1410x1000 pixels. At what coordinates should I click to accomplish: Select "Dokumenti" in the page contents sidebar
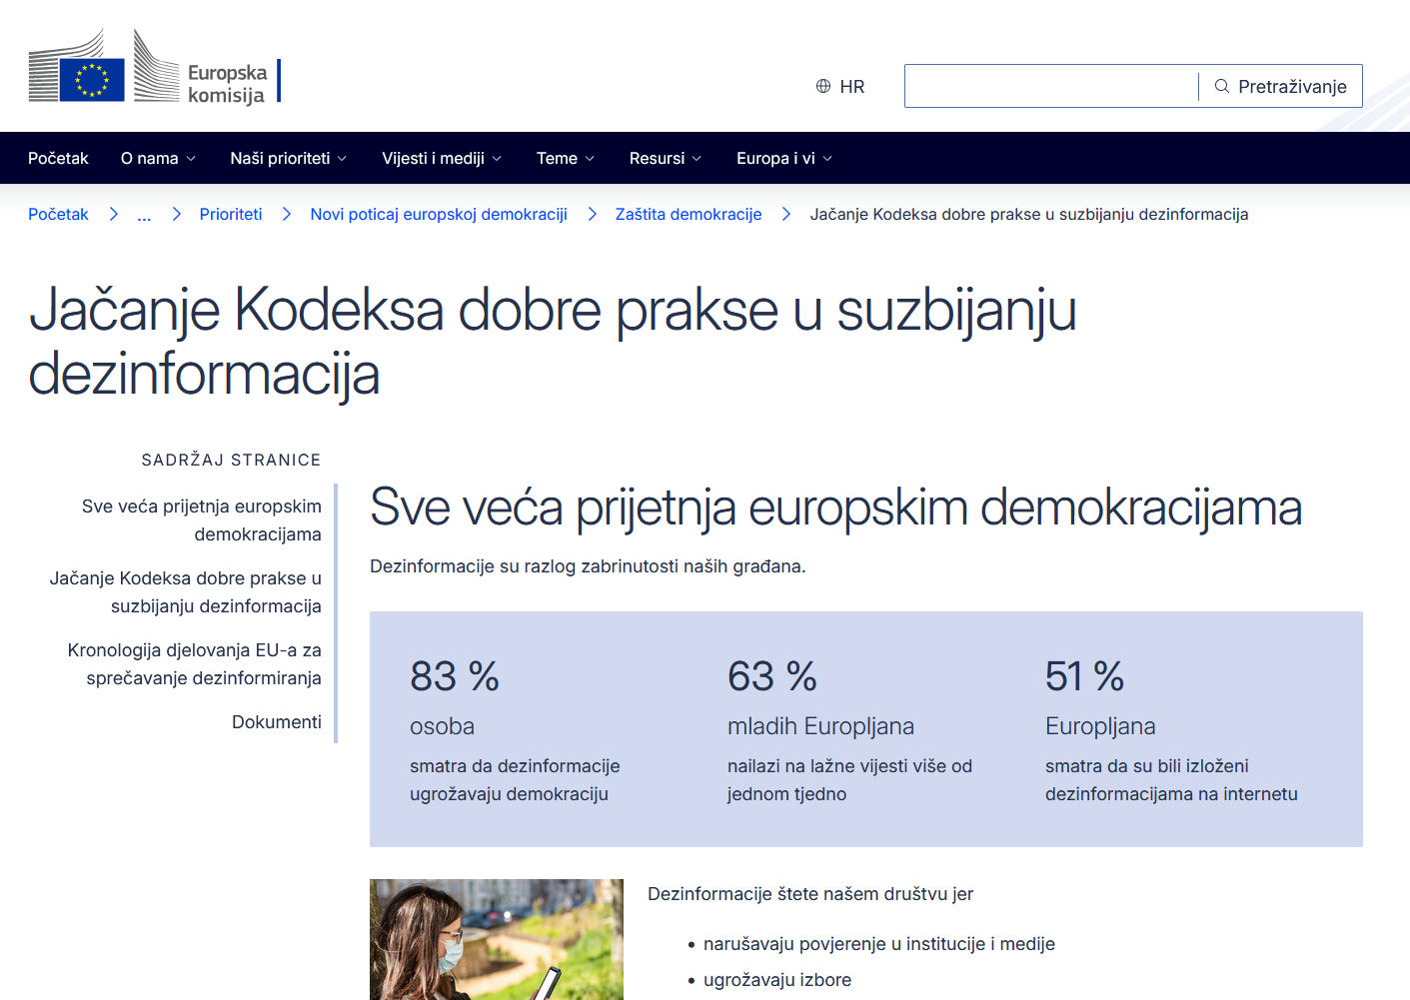click(x=277, y=721)
